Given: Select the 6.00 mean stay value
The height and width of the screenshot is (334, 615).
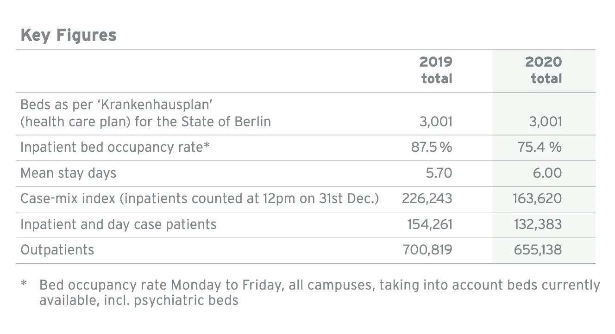Looking at the screenshot, I should (x=547, y=173).
